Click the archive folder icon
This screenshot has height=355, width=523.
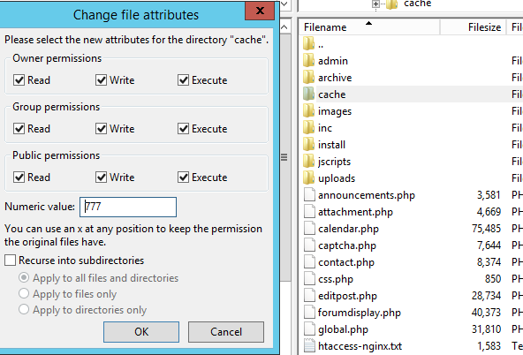(308, 78)
